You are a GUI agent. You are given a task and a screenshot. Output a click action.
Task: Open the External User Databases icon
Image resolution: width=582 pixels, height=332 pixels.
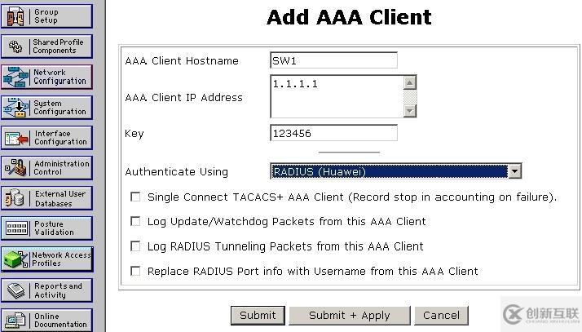click(x=16, y=198)
